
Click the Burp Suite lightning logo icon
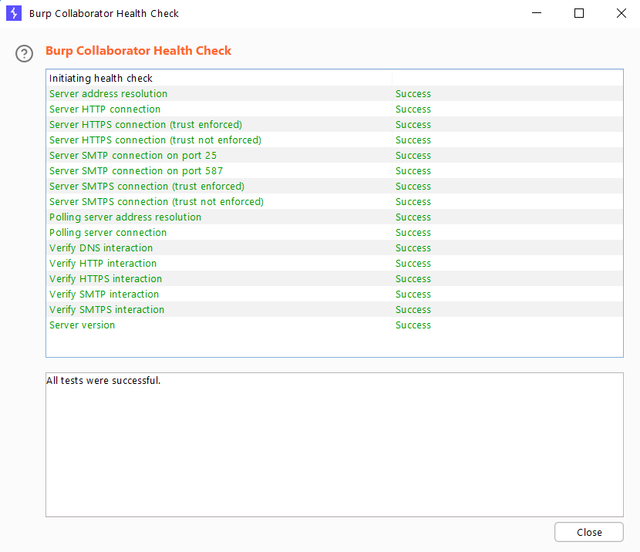tap(14, 13)
